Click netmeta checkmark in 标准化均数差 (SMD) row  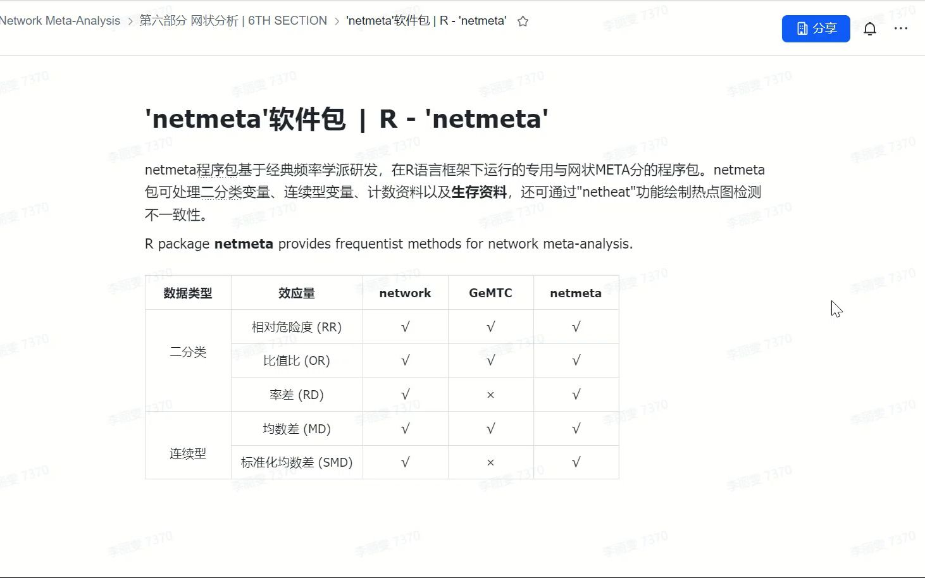(576, 462)
